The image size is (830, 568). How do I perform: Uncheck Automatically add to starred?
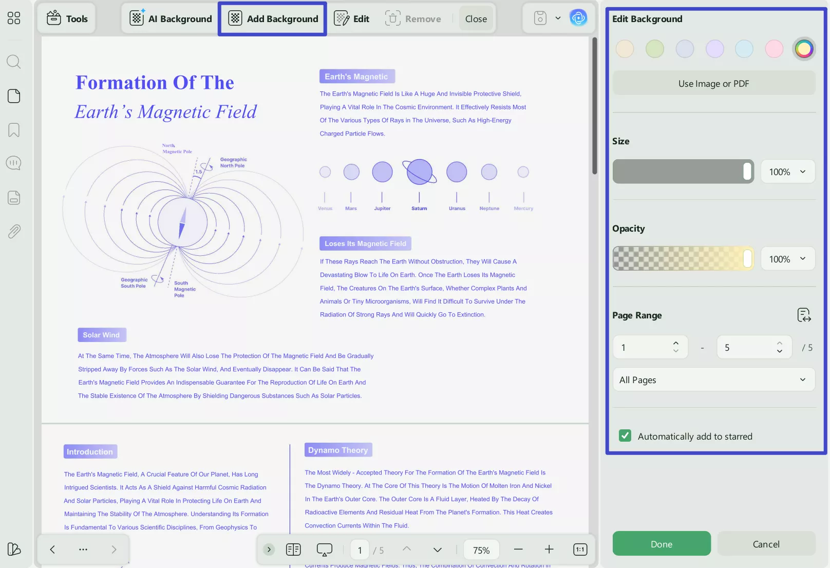coord(625,436)
